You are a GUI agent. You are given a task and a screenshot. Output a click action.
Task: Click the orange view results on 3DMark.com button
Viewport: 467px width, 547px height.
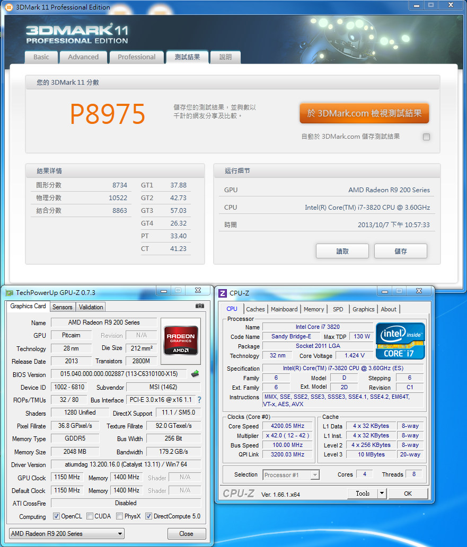364,113
